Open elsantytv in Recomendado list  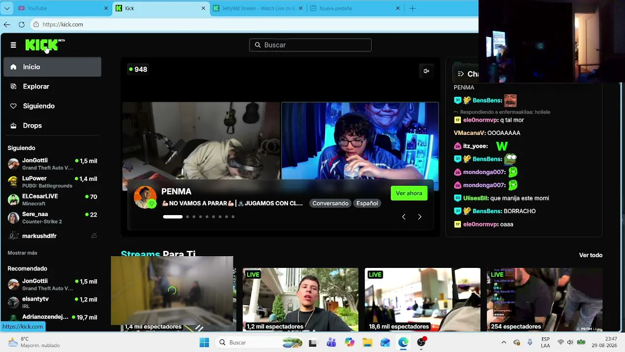pyautogui.click(x=52, y=302)
